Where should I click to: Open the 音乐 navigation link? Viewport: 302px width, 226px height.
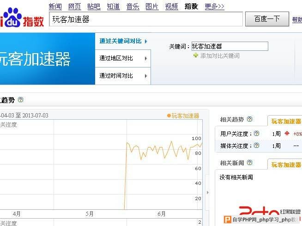pos(133,6)
